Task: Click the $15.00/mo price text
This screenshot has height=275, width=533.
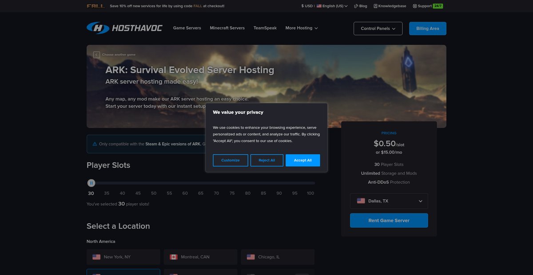Action: 389,152
